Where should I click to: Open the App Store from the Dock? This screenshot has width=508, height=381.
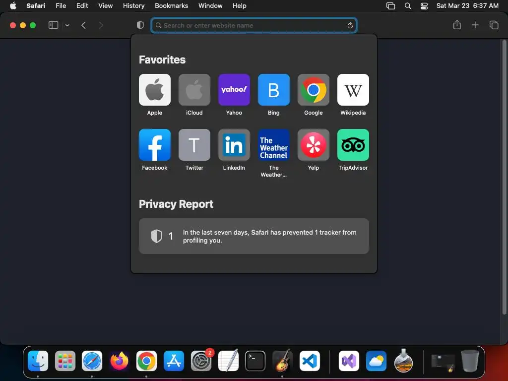(x=174, y=361)
